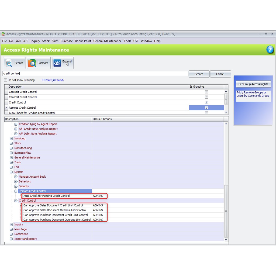Toggle Is Grouping checkbox for Credit Control row
Image resolution: width=276 pixels, height=276 pixels.
(x=206, y=102)
